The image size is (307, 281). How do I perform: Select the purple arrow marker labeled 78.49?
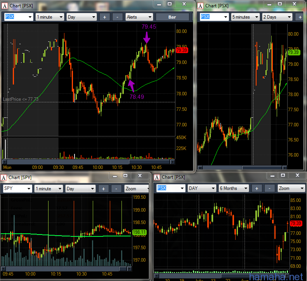[130, 84]
